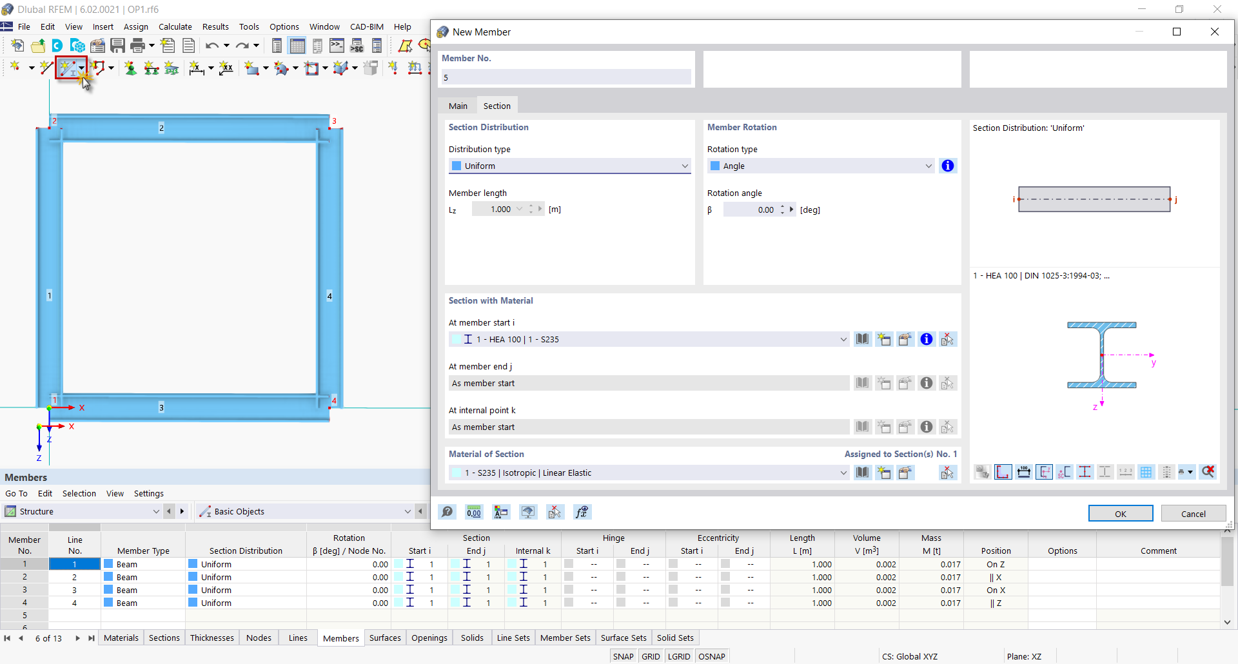Click the Redo arrow icon
The width and height of the screenshot is (1238, 664).
(242, 45)
